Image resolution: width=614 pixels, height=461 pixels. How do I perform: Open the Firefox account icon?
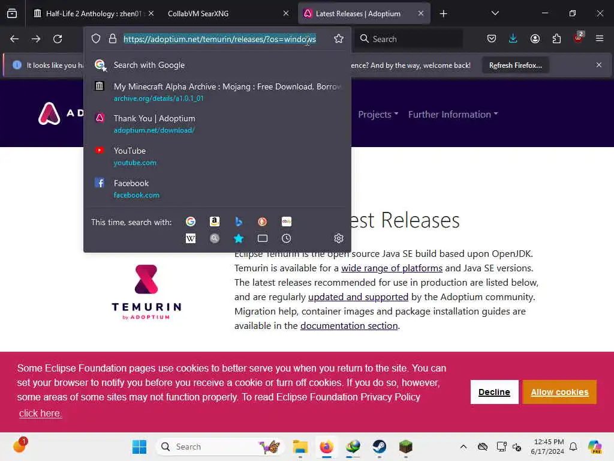pos(535,39)
